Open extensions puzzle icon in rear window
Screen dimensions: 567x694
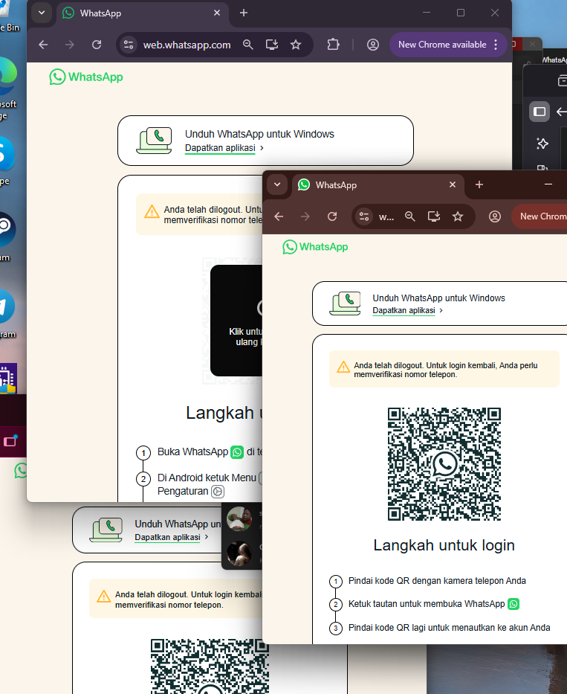pyautogui.click(x=333, y=45)
